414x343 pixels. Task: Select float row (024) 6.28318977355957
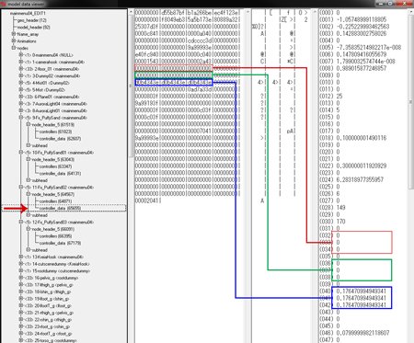351,179
